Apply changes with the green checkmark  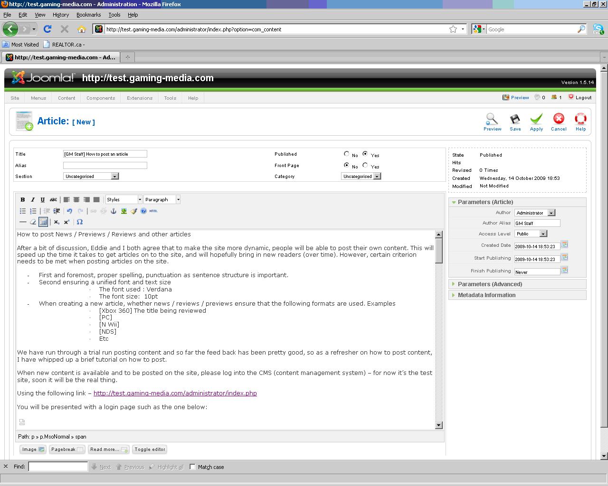pos(536,122)
